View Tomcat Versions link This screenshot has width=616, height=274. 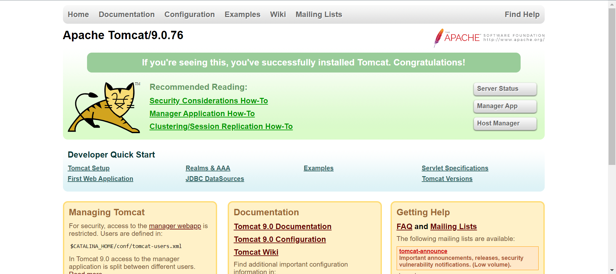coord(447,179)
